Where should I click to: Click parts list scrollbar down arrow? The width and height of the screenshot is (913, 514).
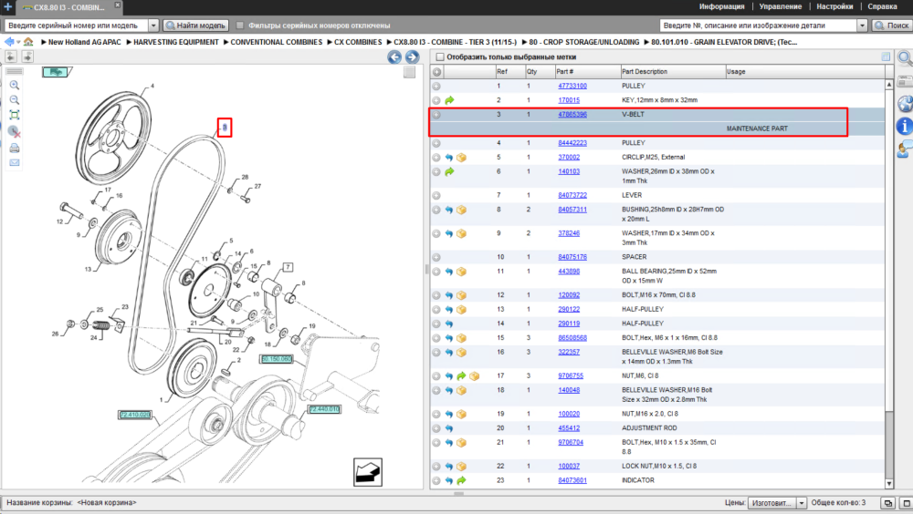889,484
